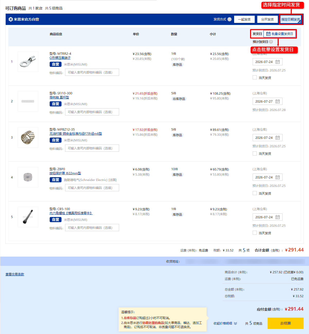Click 型号: ZBP0 model text

(57, 169)
